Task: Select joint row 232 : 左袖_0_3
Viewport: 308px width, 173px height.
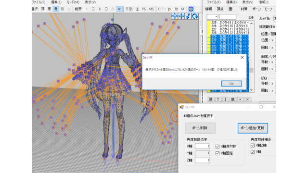Action: click(x=228, y=46)
